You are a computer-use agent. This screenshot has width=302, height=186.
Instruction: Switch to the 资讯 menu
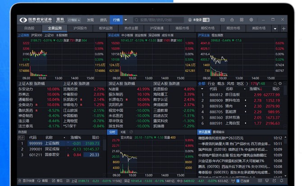103,20
